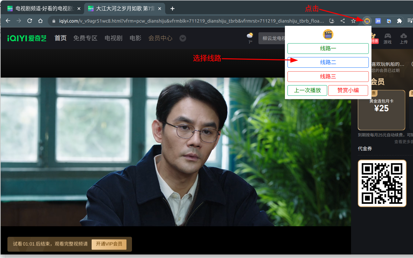The height and width of the screenshot is (258, 413).
Task: Click the install site icon in address bar
Action: (332, 21)
